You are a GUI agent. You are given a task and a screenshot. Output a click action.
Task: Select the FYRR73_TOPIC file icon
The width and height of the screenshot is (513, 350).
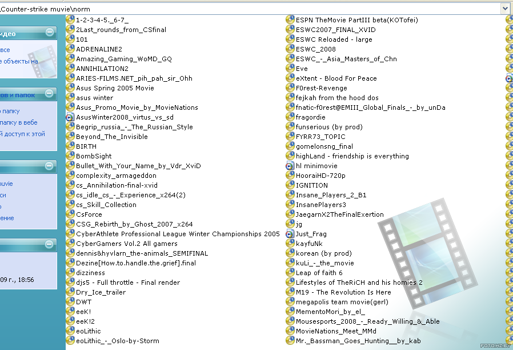pyautogui.click(x=290, y=137)
